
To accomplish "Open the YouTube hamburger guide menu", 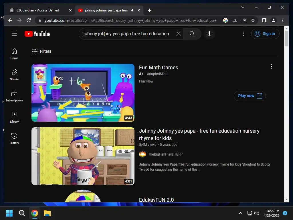I will [x=14, y=34].
